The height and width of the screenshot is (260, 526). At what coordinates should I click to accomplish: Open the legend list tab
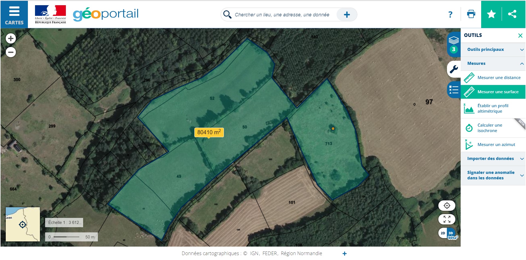coord(454,90)
